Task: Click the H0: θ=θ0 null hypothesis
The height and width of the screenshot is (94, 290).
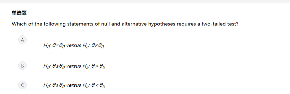Action: (54, 46)
